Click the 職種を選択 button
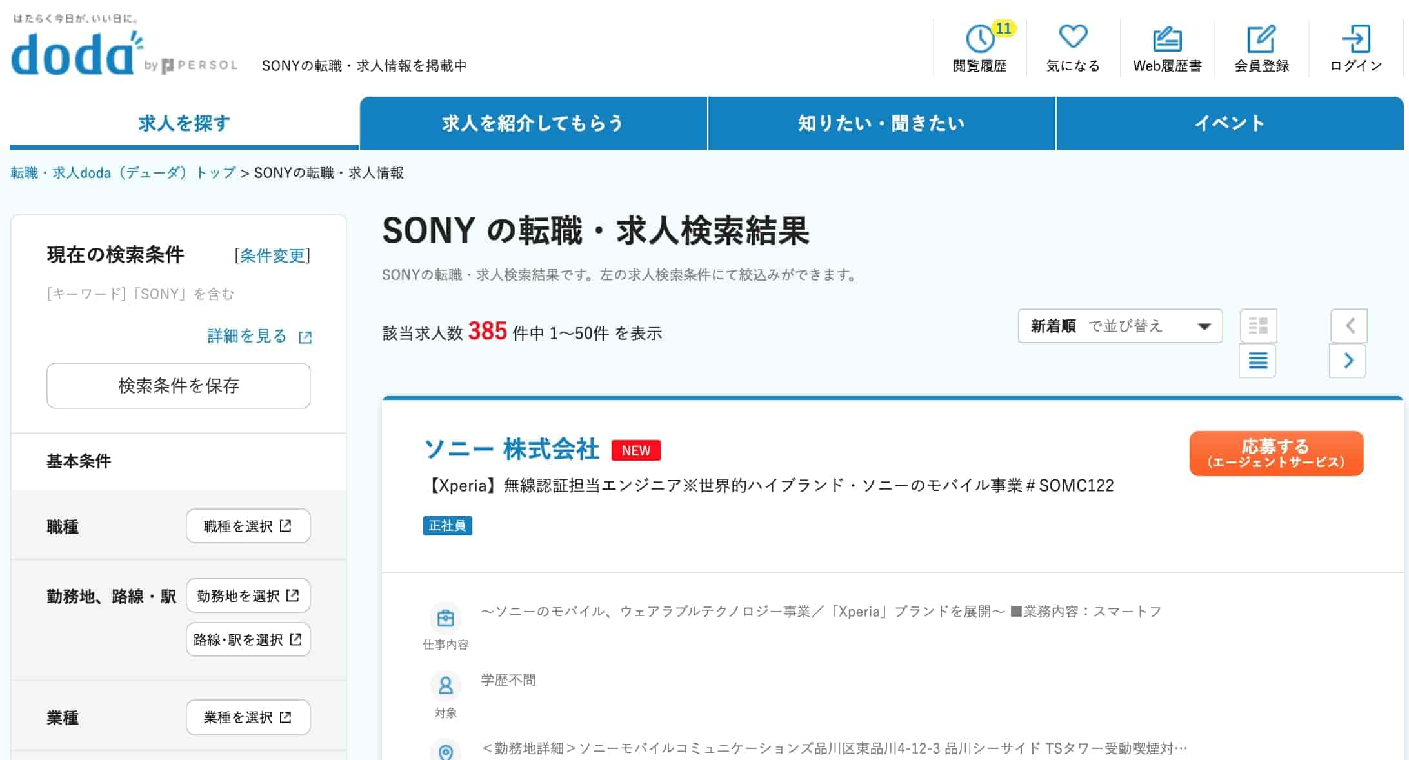 click(248, 526)
